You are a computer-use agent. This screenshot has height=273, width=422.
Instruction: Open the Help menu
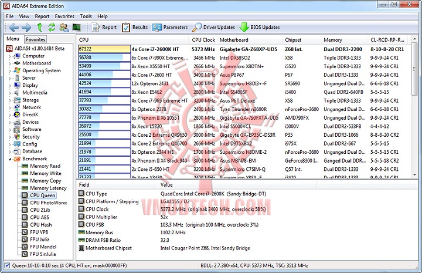click(x=103, y=16)
